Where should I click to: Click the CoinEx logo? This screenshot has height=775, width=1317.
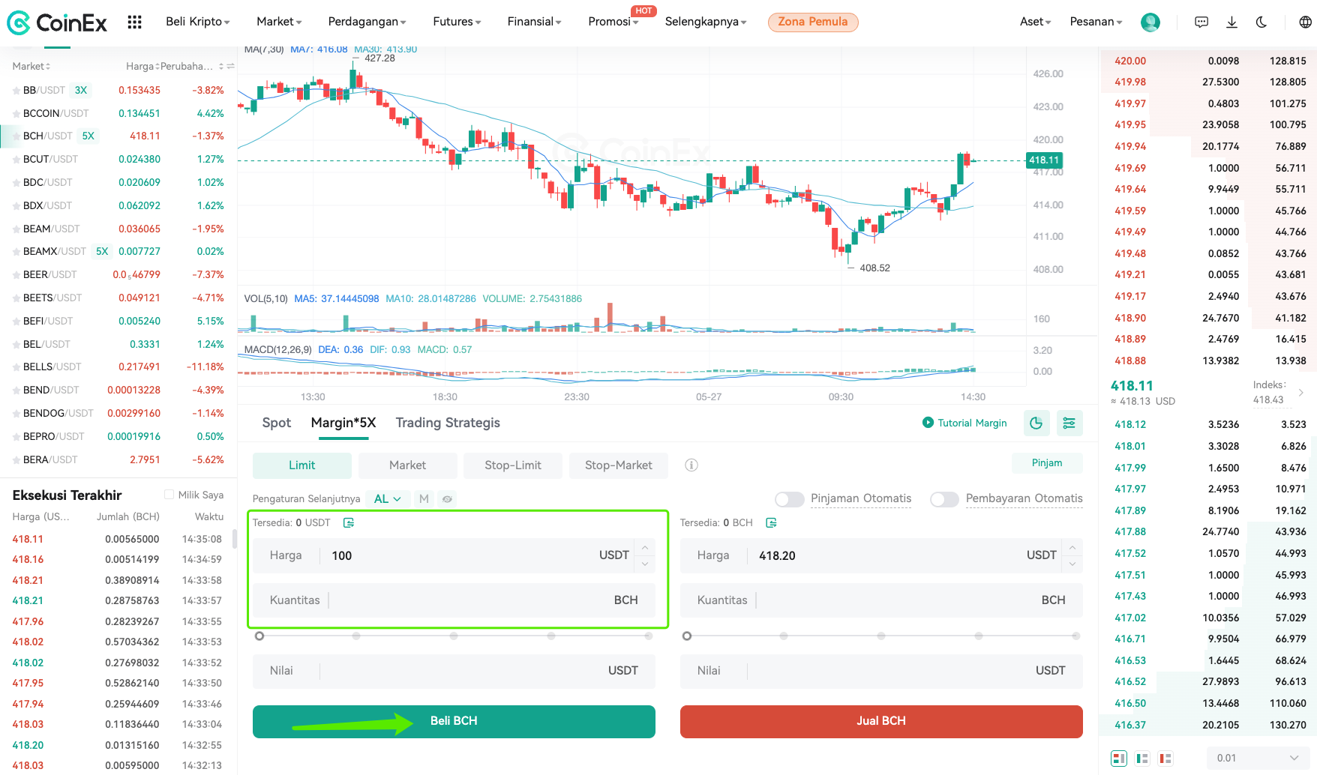click(57, 22)
